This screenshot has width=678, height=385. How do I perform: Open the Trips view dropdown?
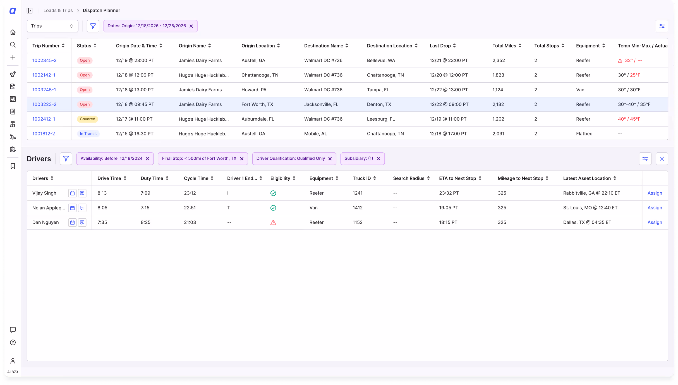point(52,26)
